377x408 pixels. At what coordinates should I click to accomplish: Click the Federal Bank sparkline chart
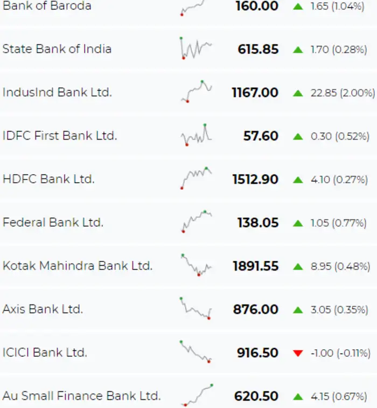pos(196,221)
